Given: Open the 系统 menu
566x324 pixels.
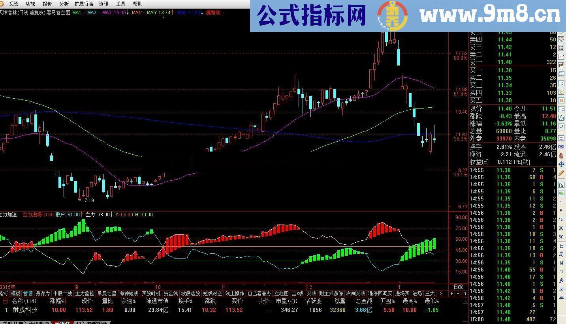Looking at the screenshot, I should point(13,4).
